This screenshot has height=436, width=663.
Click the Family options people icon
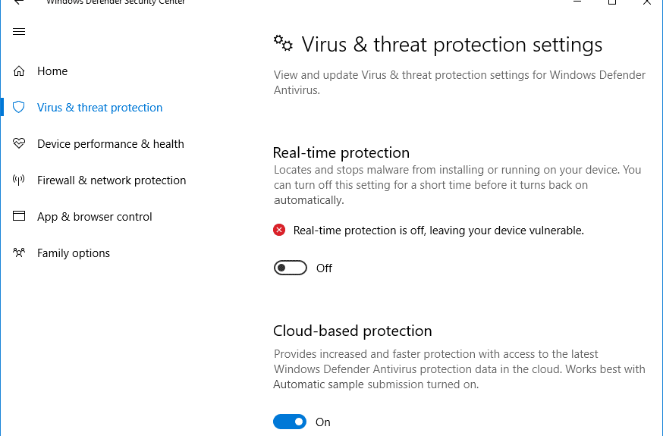[x=20, y=253]
